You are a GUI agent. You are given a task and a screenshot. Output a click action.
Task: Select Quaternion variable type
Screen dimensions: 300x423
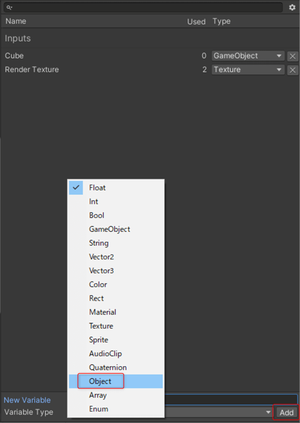[x=108, y=368]
